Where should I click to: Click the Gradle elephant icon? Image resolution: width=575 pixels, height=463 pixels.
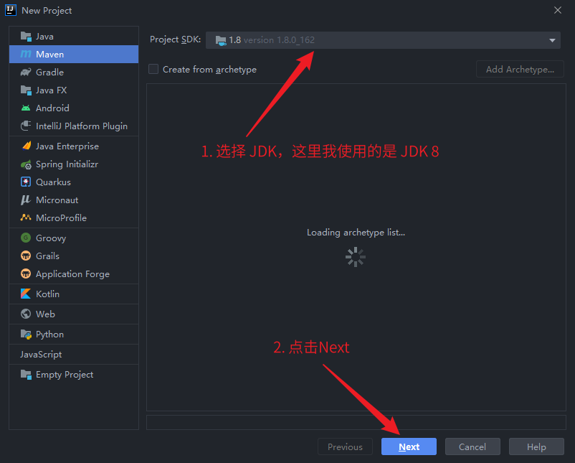pos(26,73)
